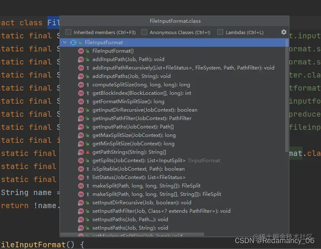Image resolution: width=321 pixels, height=249 pixels.
Task: Open the structure popup settings gear
Action: (283, 32)
